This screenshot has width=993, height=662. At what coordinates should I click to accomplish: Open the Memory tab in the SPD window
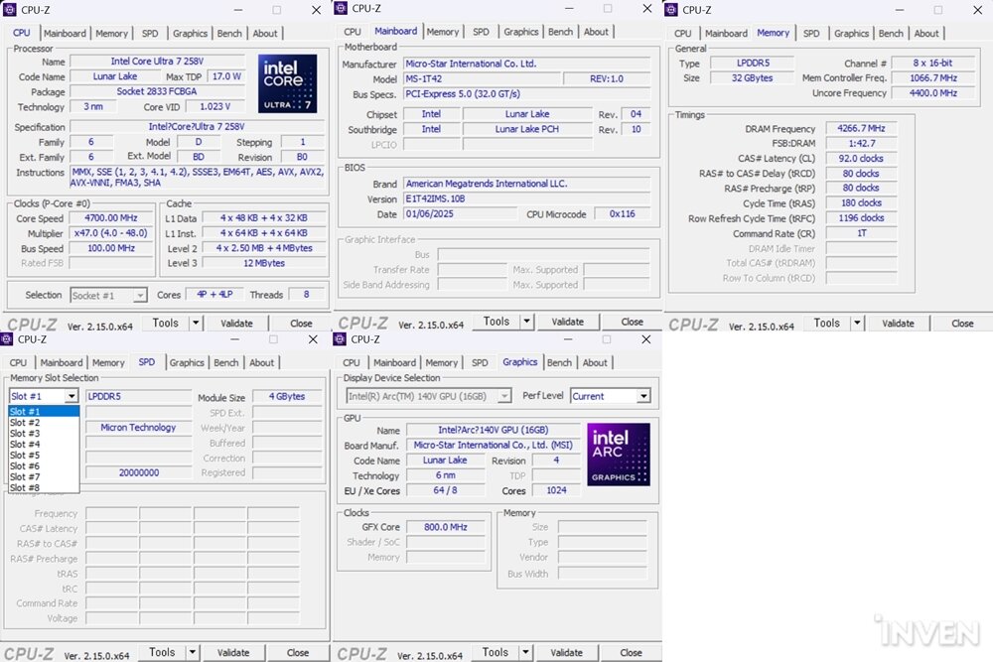pyautogui.click(x=108, y=362)
